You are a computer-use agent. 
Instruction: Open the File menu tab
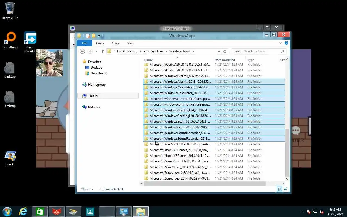coord(85,43)
